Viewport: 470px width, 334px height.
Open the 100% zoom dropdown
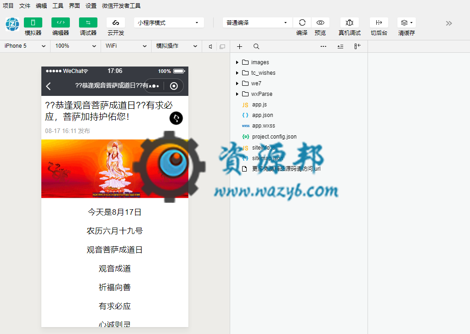(x=75, y=46)
